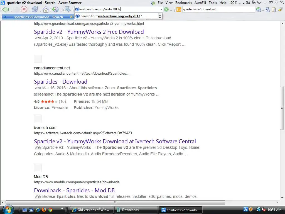Open Sparticle v2 Ivertech Software Central link
Image resolution: width=285 pixels, height=214 pixels.
115,141
